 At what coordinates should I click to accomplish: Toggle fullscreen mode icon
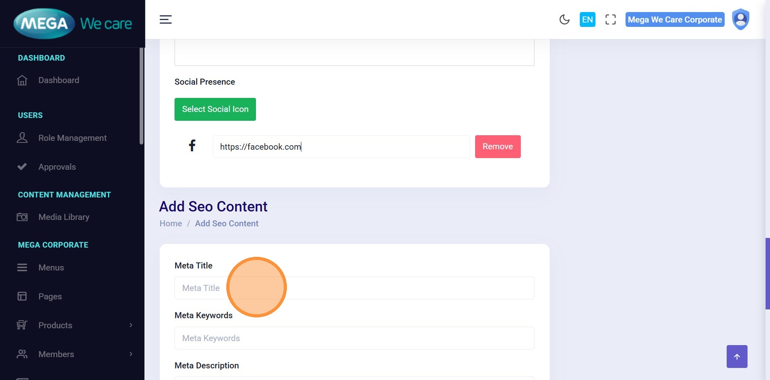[x=610, y=19]
